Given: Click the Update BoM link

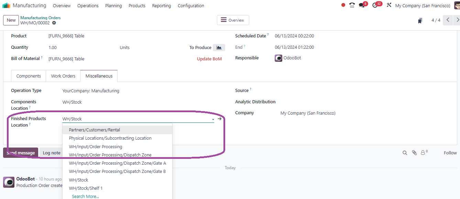Looking at the screenshot, I should point(209,59).
